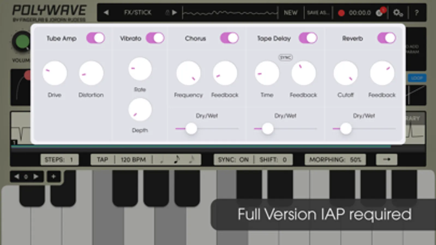The width and height of the screenshot is (436, 245).
Task: Open help with the question mark
Action: 417,13
